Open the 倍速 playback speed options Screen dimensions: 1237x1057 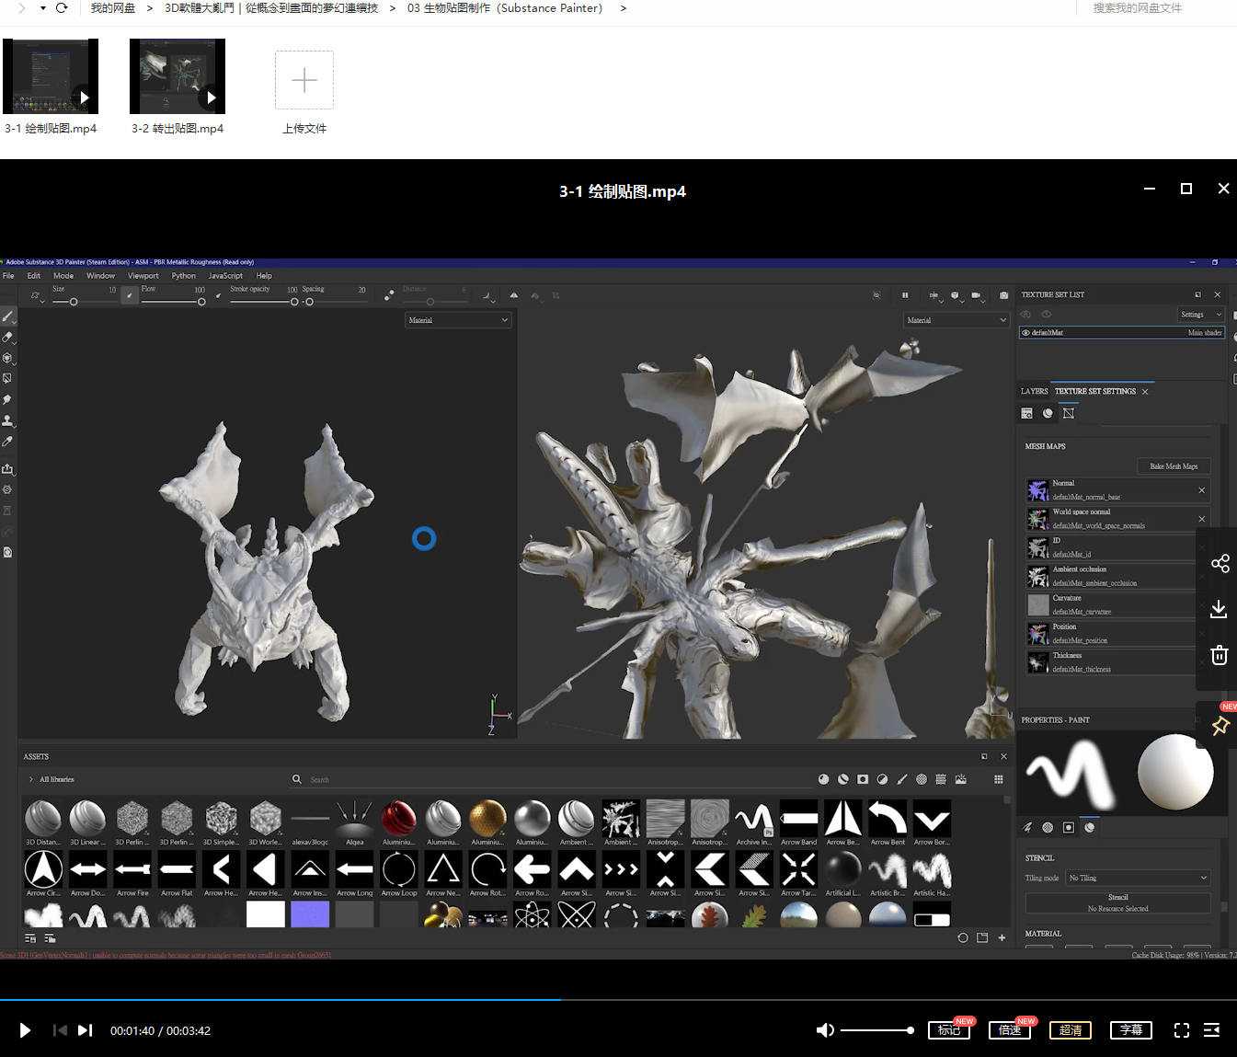click(x=1010, y=1030)
